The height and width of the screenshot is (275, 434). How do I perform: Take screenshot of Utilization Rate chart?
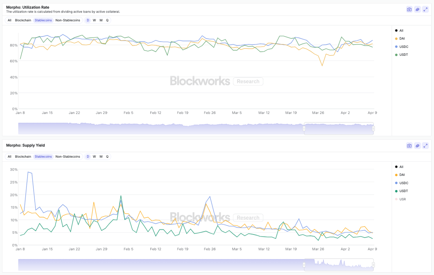[x=409, y=9]
